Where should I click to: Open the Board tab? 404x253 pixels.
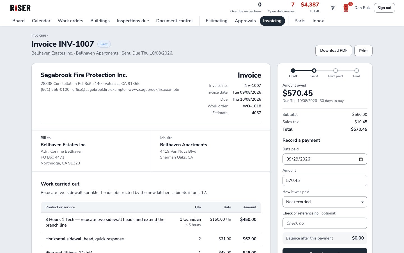tap(19, 21)
